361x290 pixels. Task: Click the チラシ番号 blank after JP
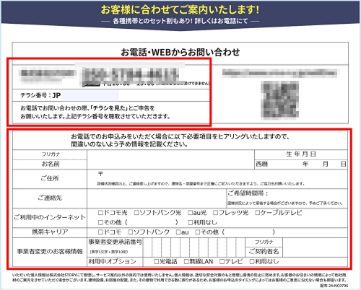tap(90, 95)
